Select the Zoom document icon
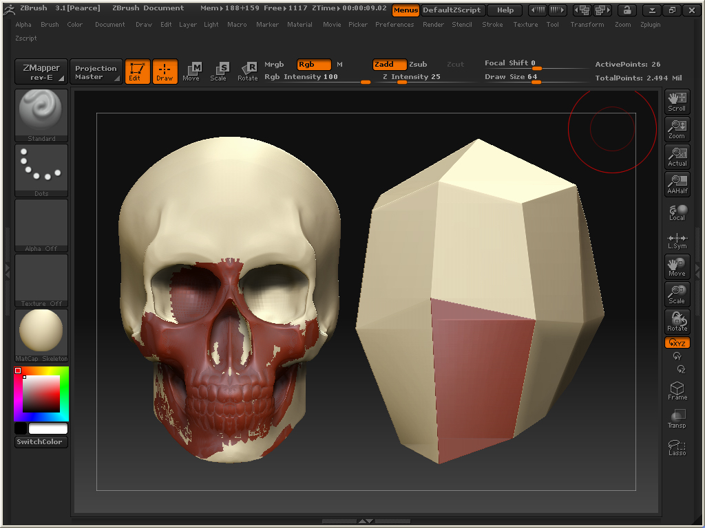The width and height of the screenshot is (705, 528). 677,129
